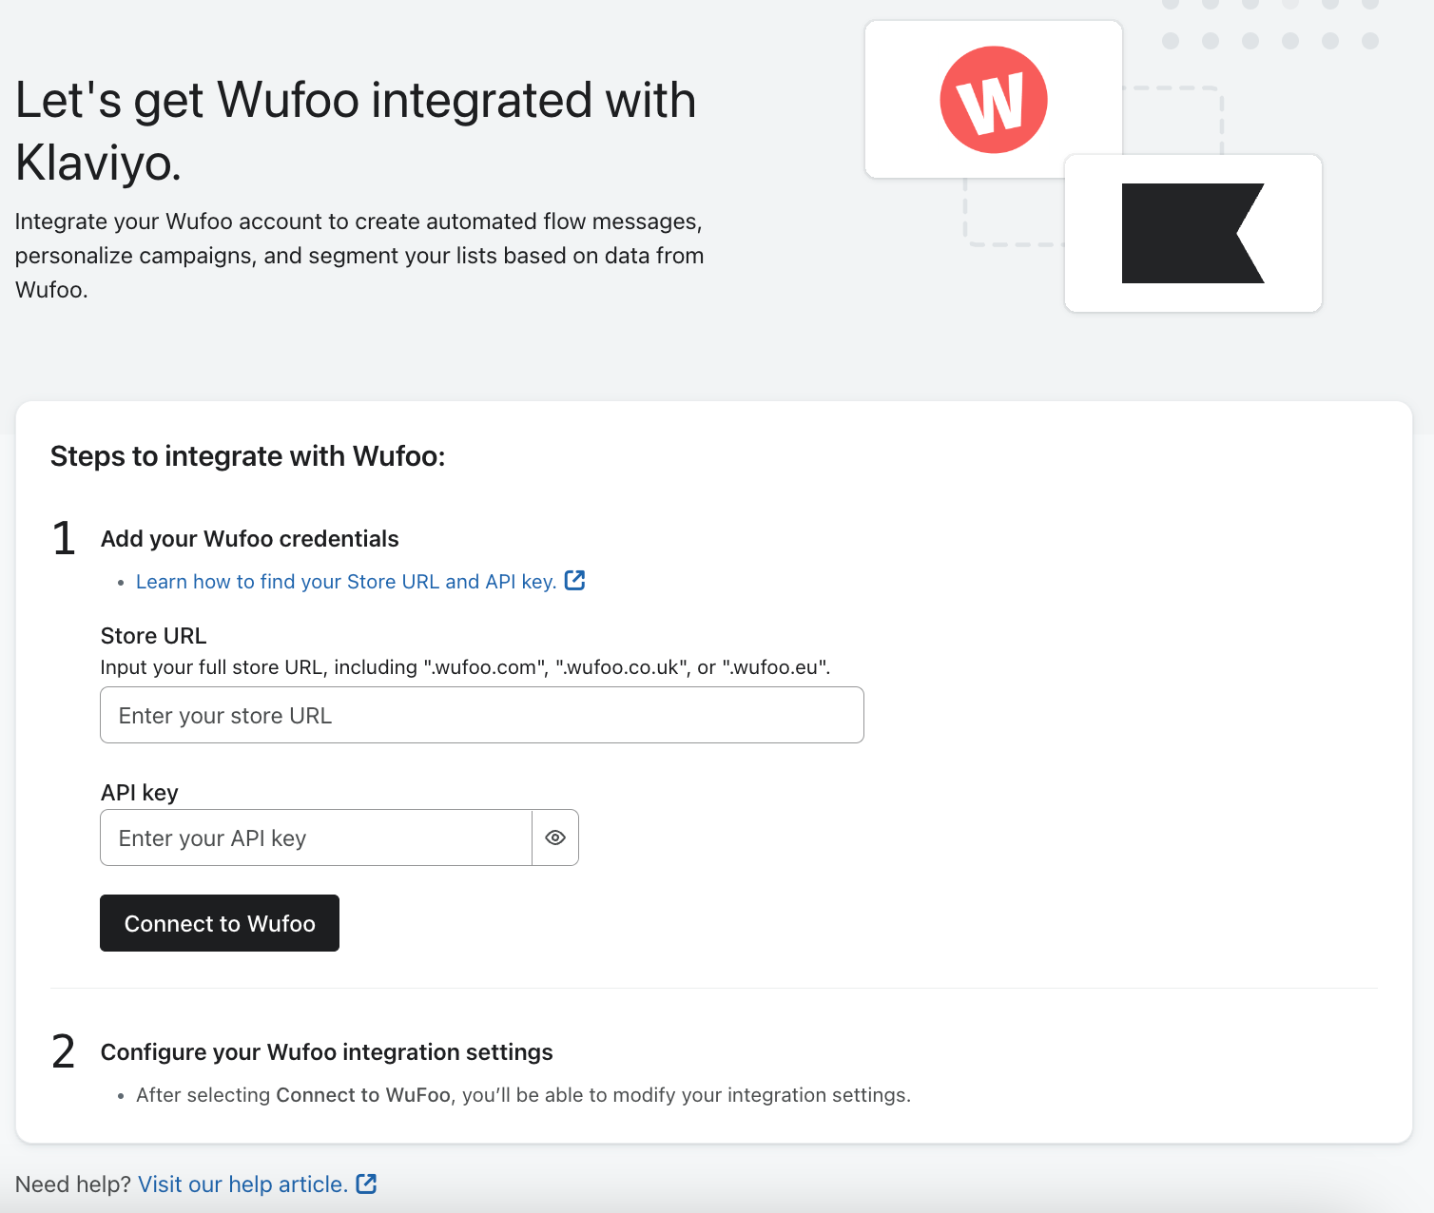This screenshot has height=1213, width=1434.
Task: Click the large step number 2
Action: (64, 1051)
